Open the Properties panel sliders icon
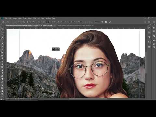156x117 pixels. [154, 36]
